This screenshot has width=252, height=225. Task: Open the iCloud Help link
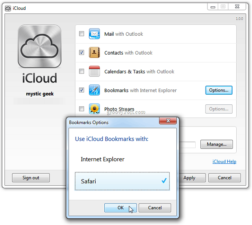tap(224, 161)
